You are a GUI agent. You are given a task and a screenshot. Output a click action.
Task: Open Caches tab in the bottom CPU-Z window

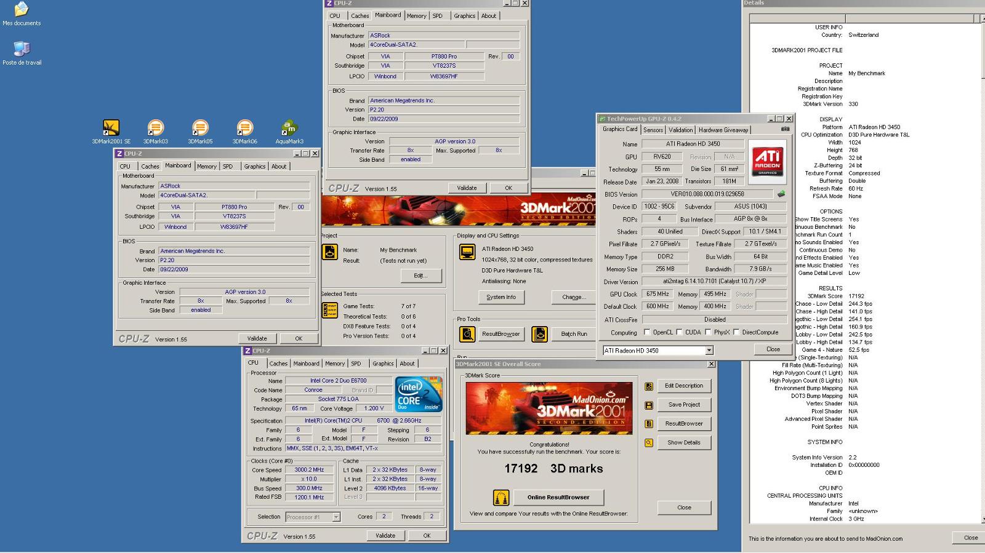(x=278, y=364)
